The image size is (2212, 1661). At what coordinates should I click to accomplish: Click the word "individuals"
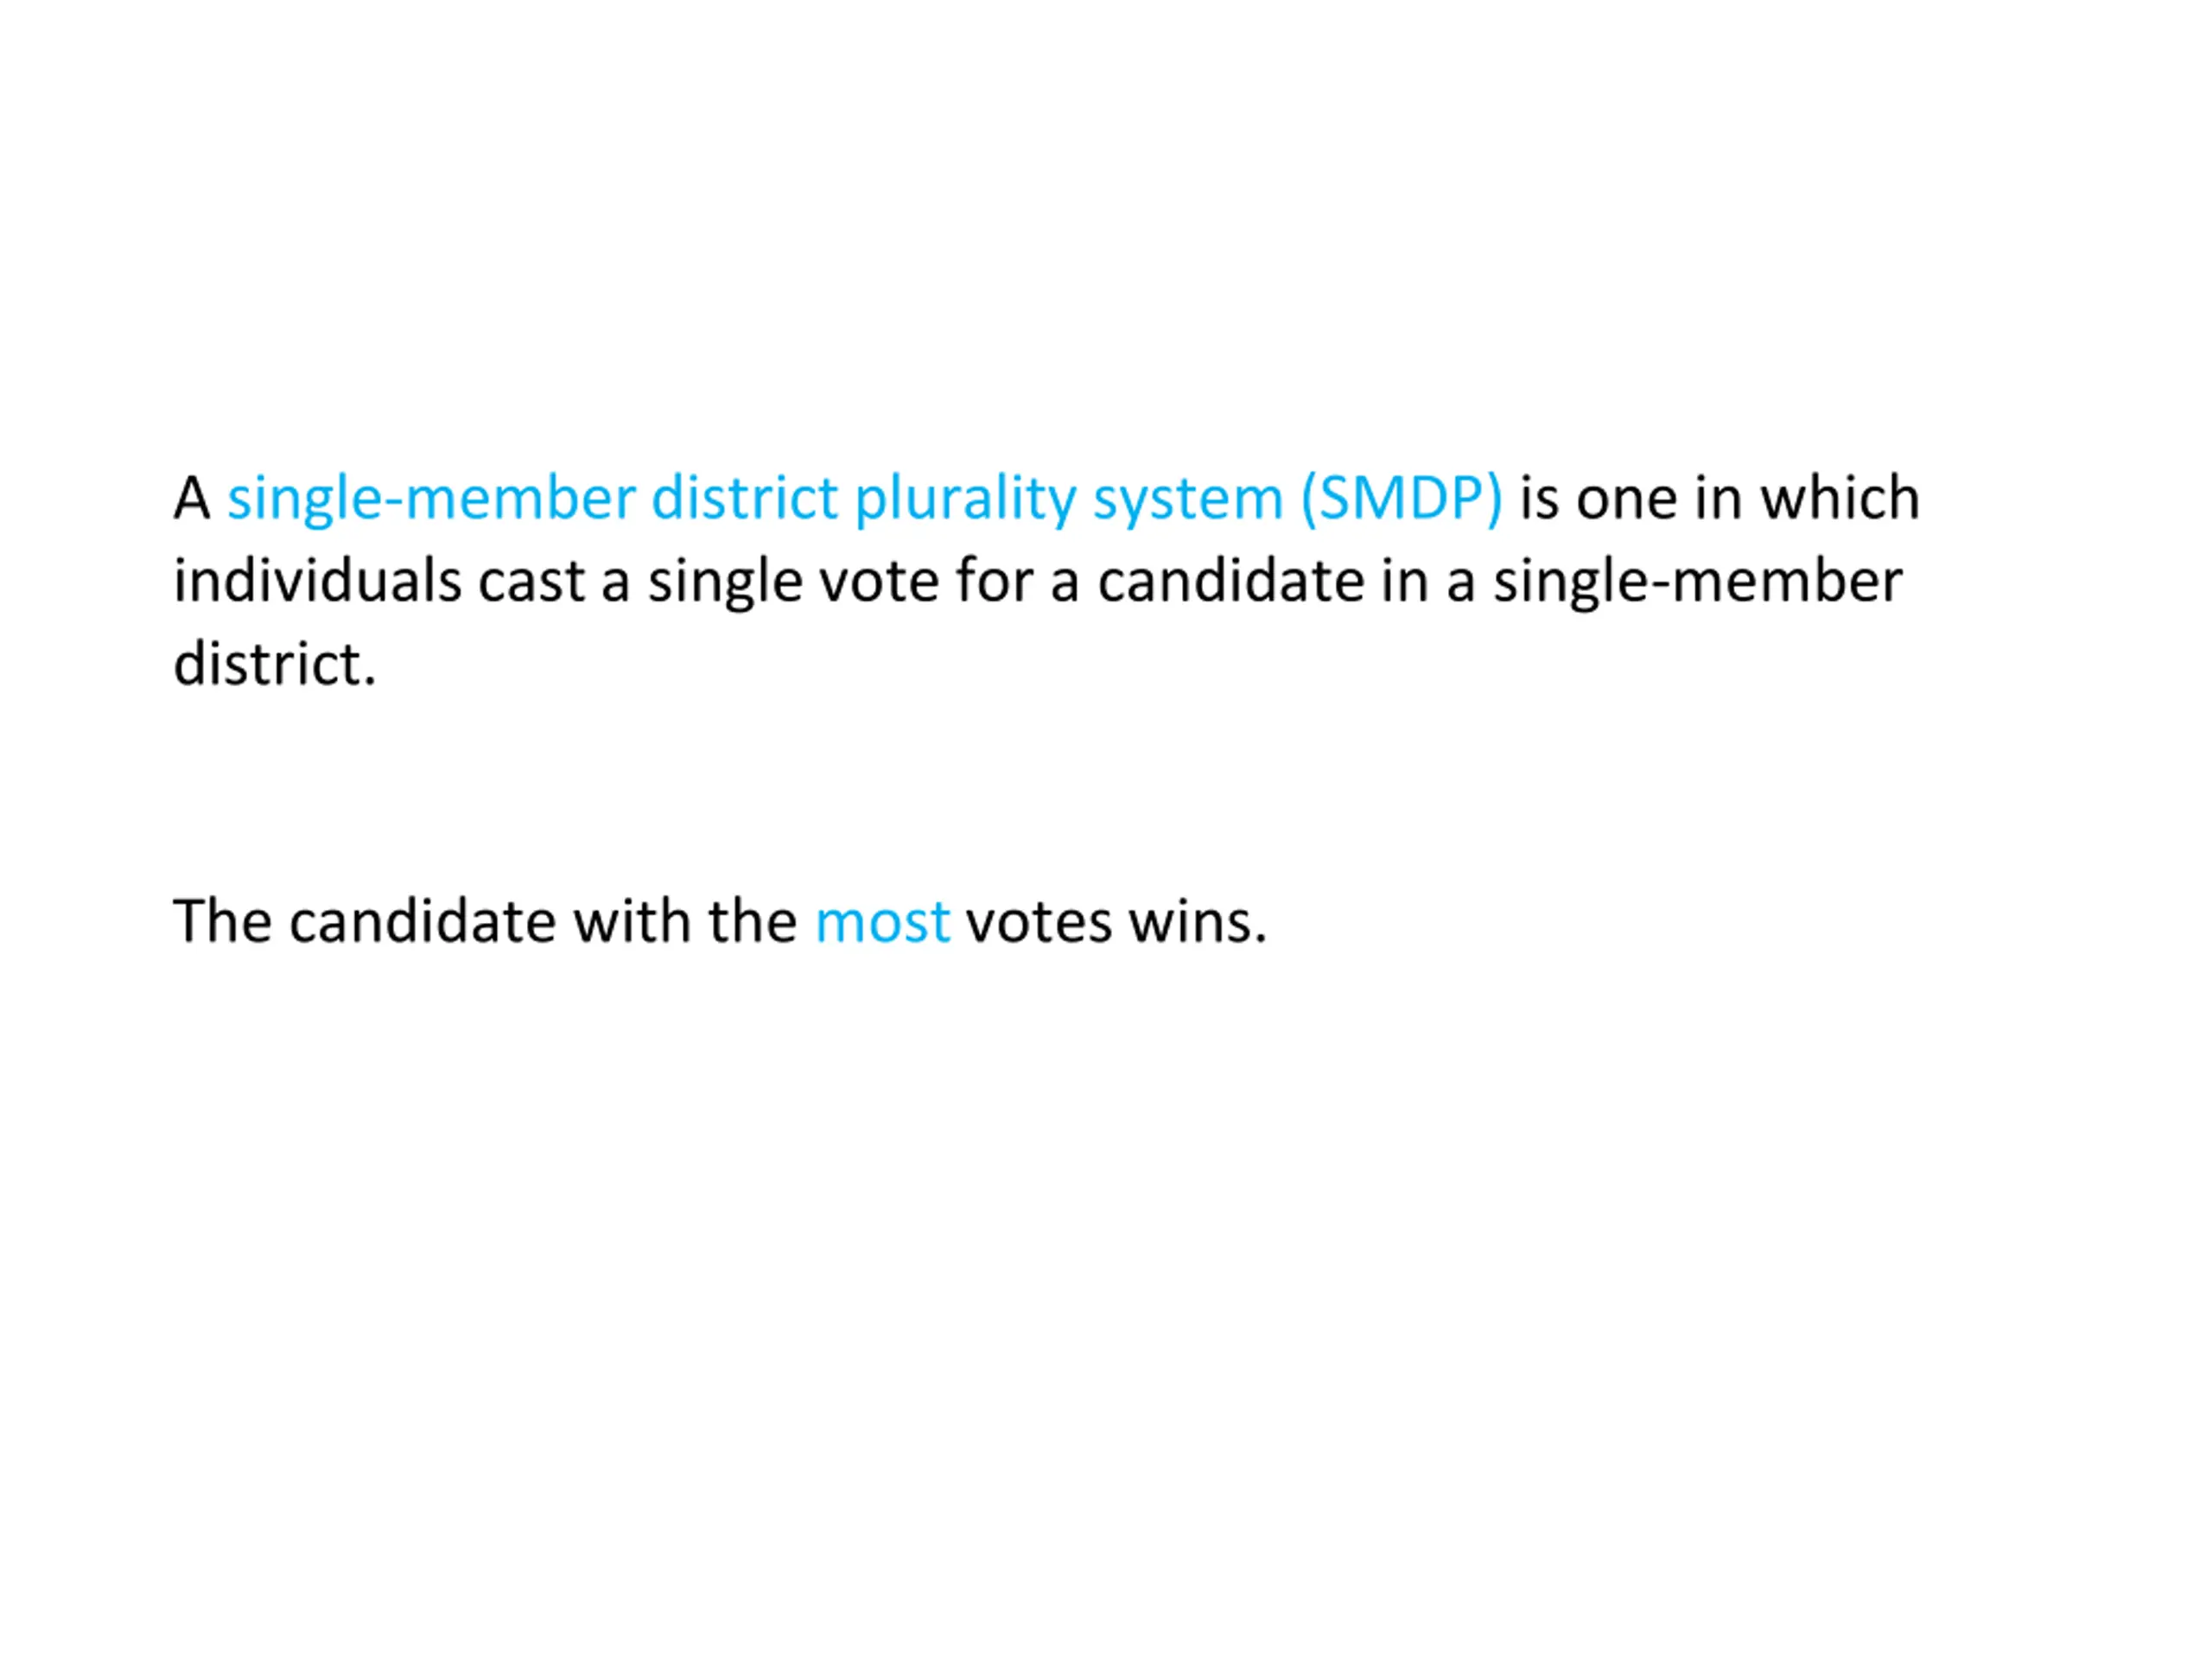pyautogui.click(x=317, y=580)
